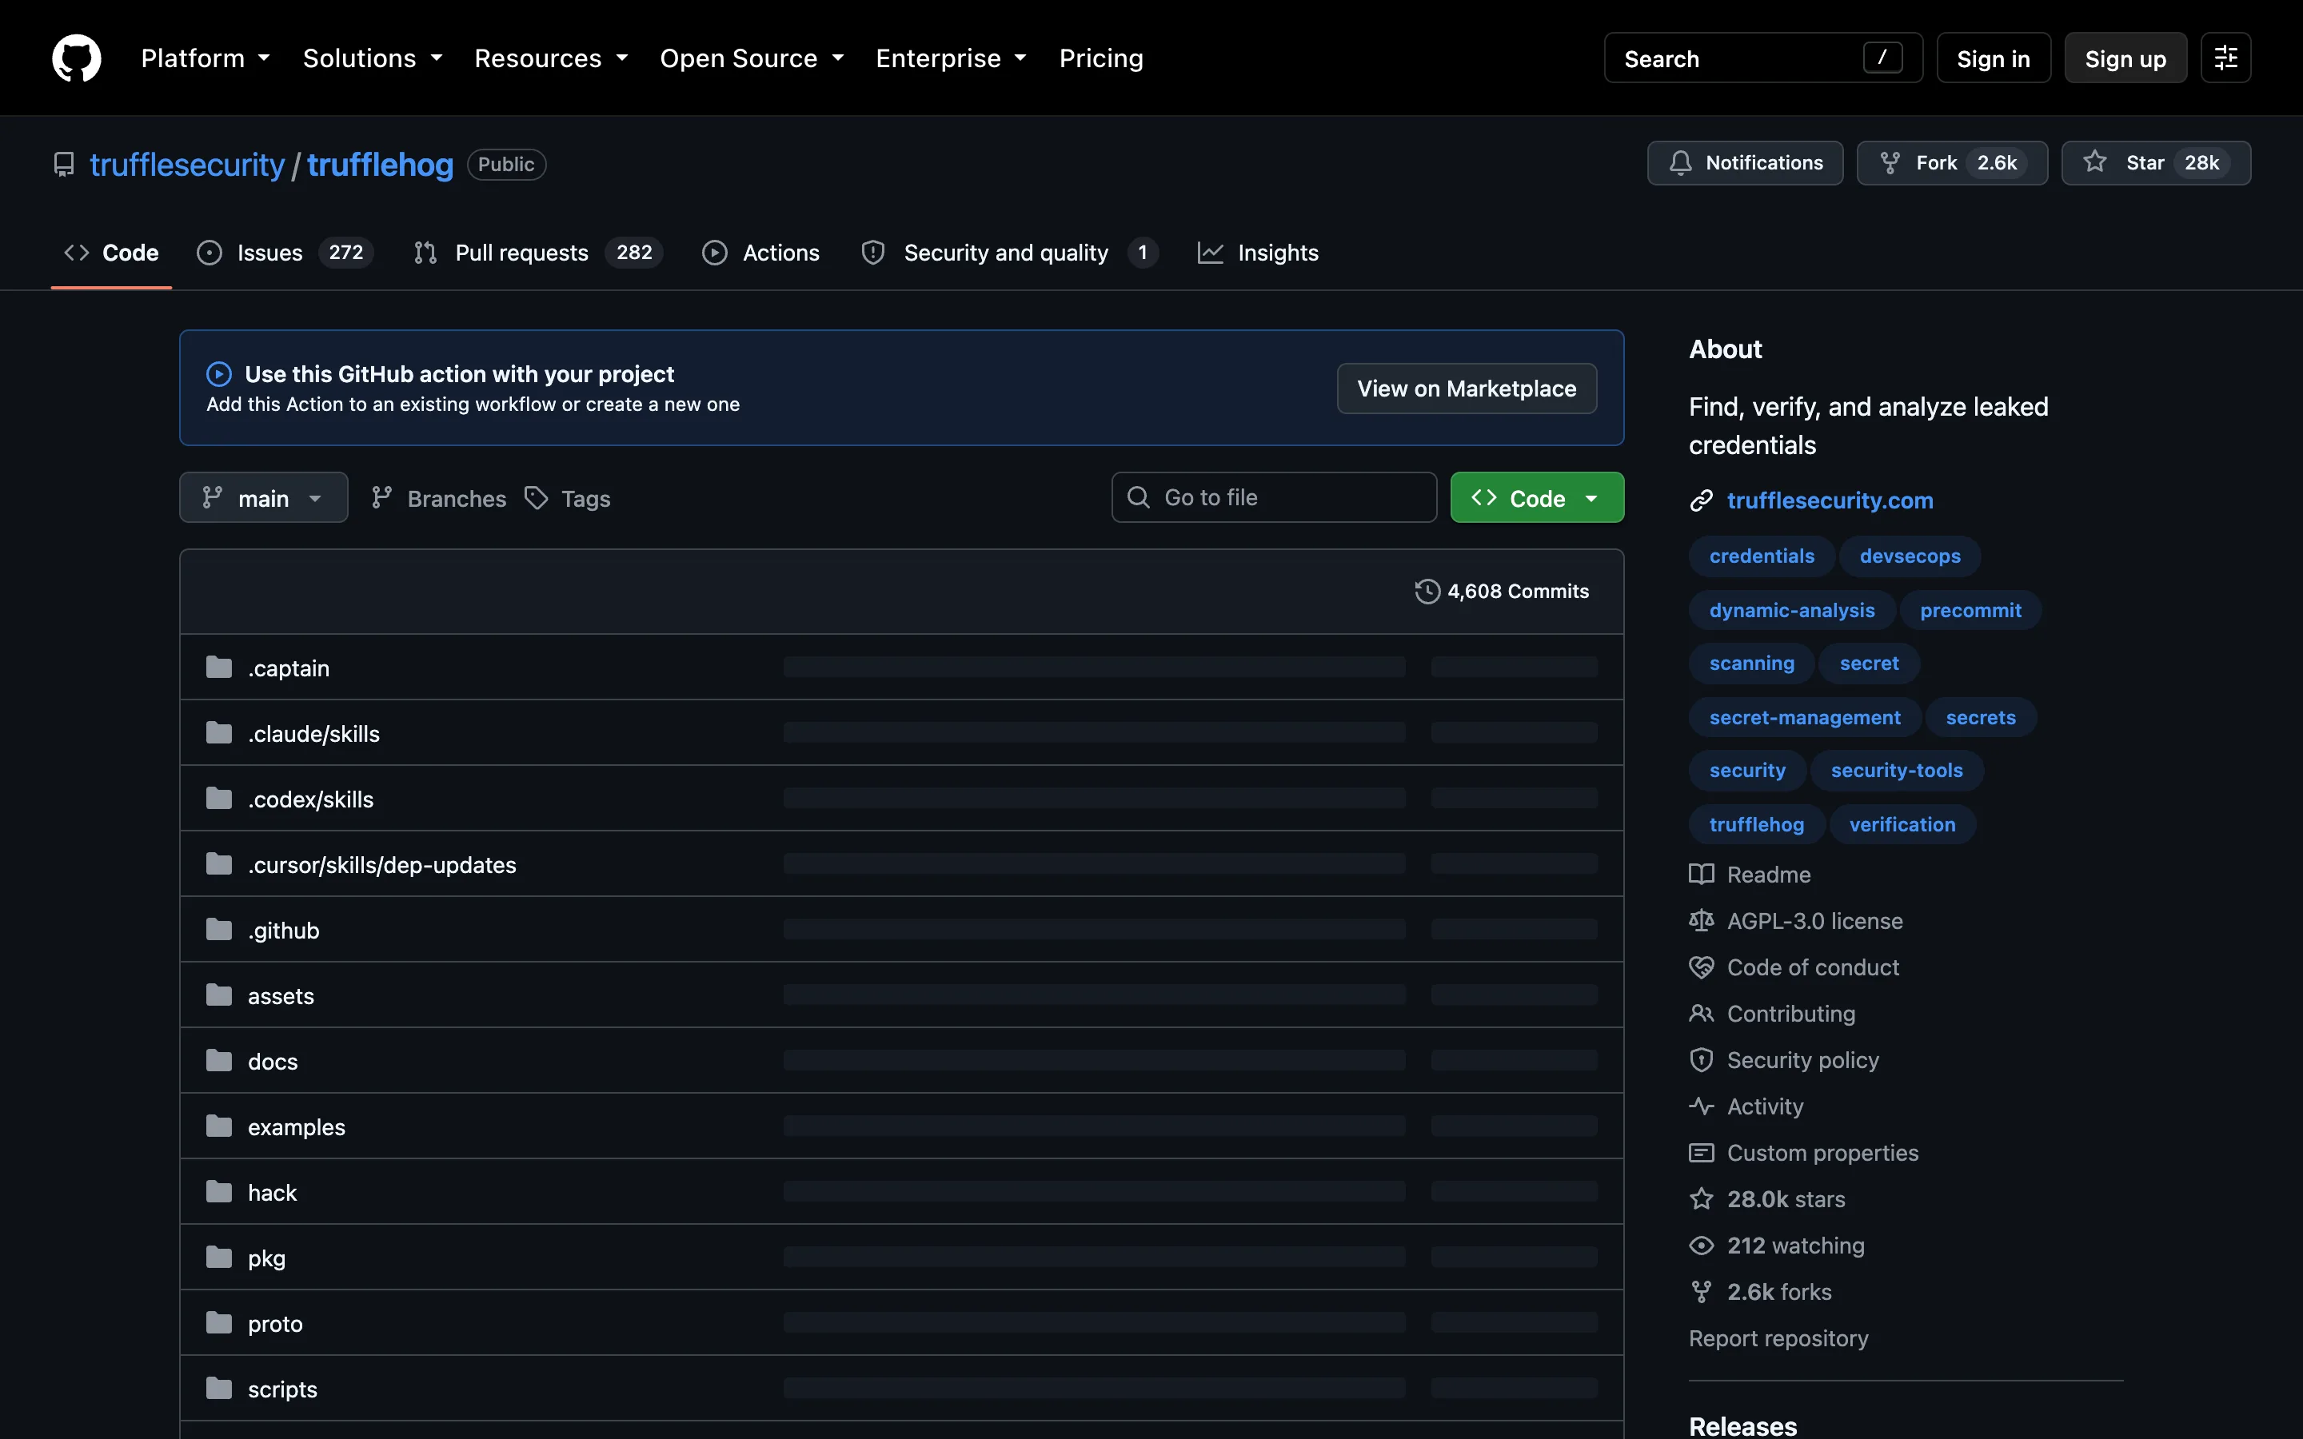Click the pulse icon beside Activity
Image resolution: width=2303 pixels, height=1439 pixels.
click(1701, 1106)
